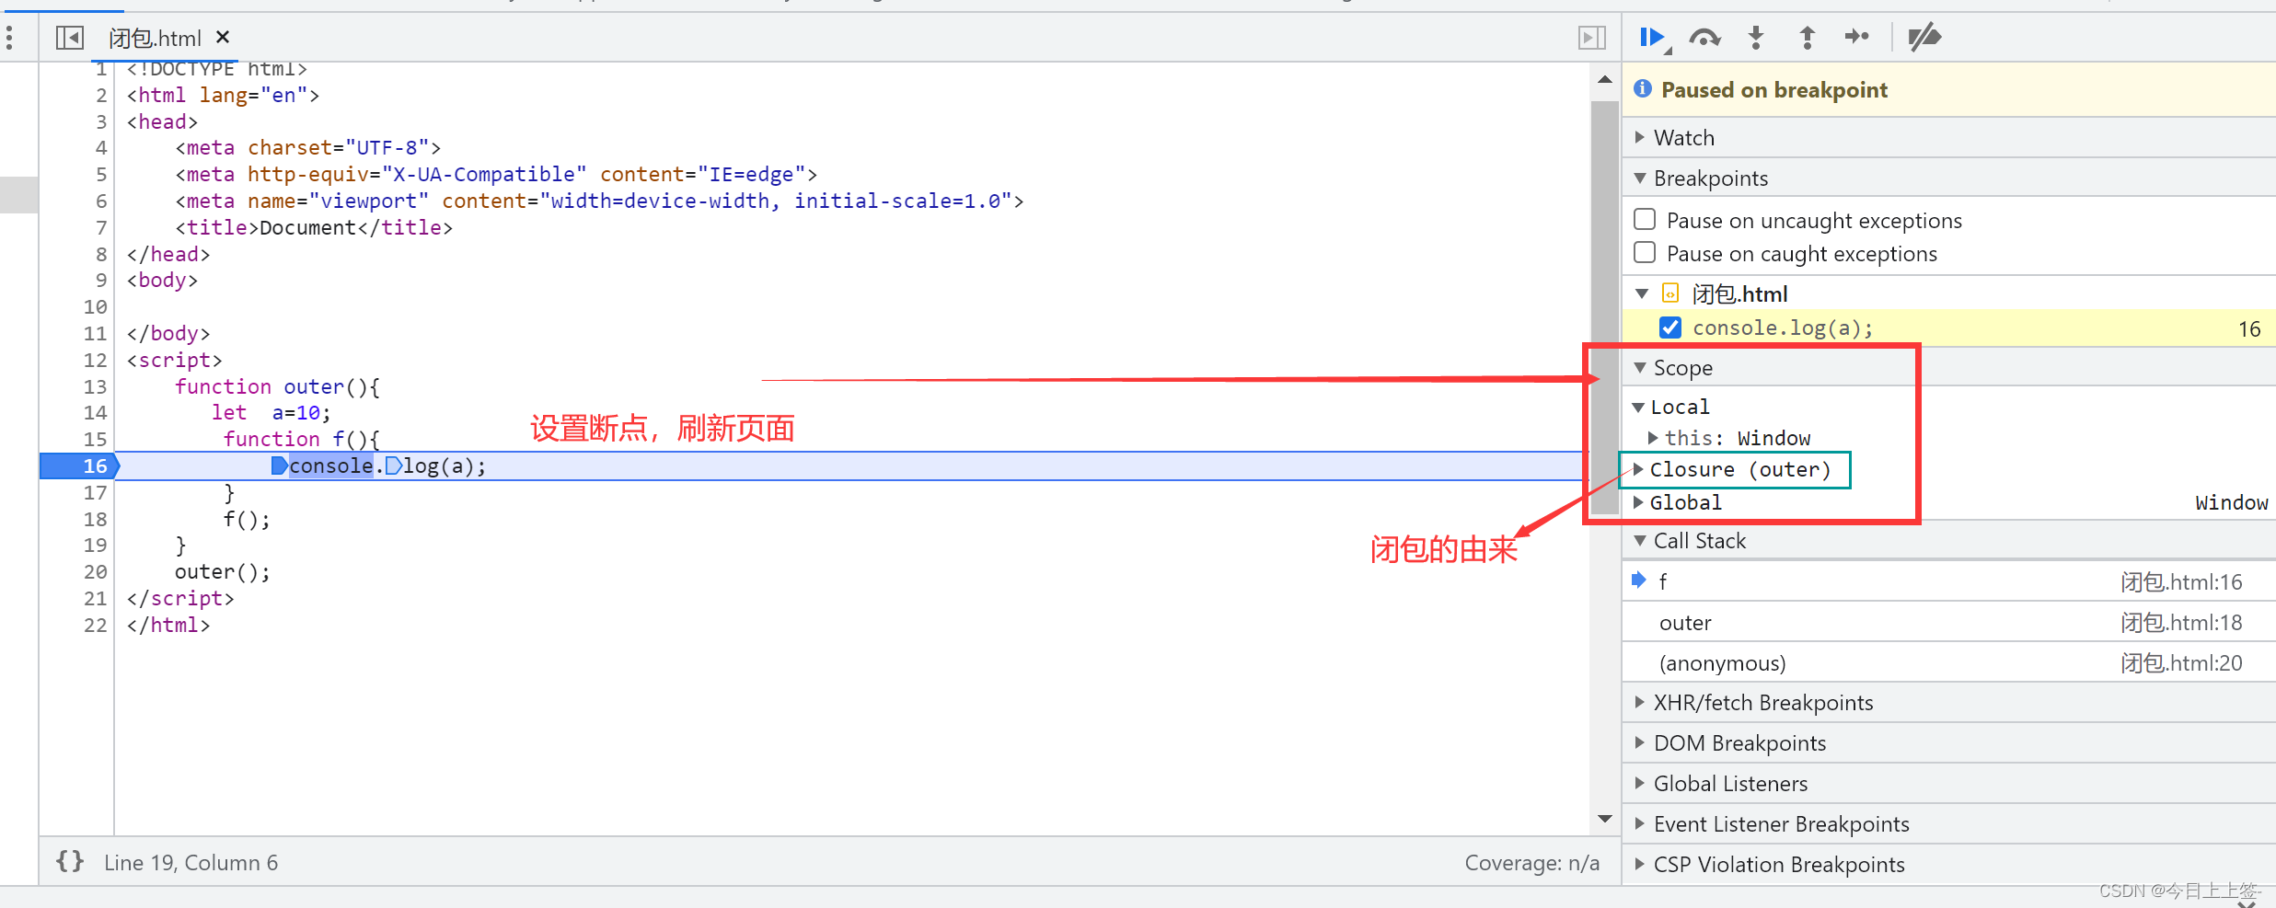
Task: Collapse the Scope section
Action: 1640,367
